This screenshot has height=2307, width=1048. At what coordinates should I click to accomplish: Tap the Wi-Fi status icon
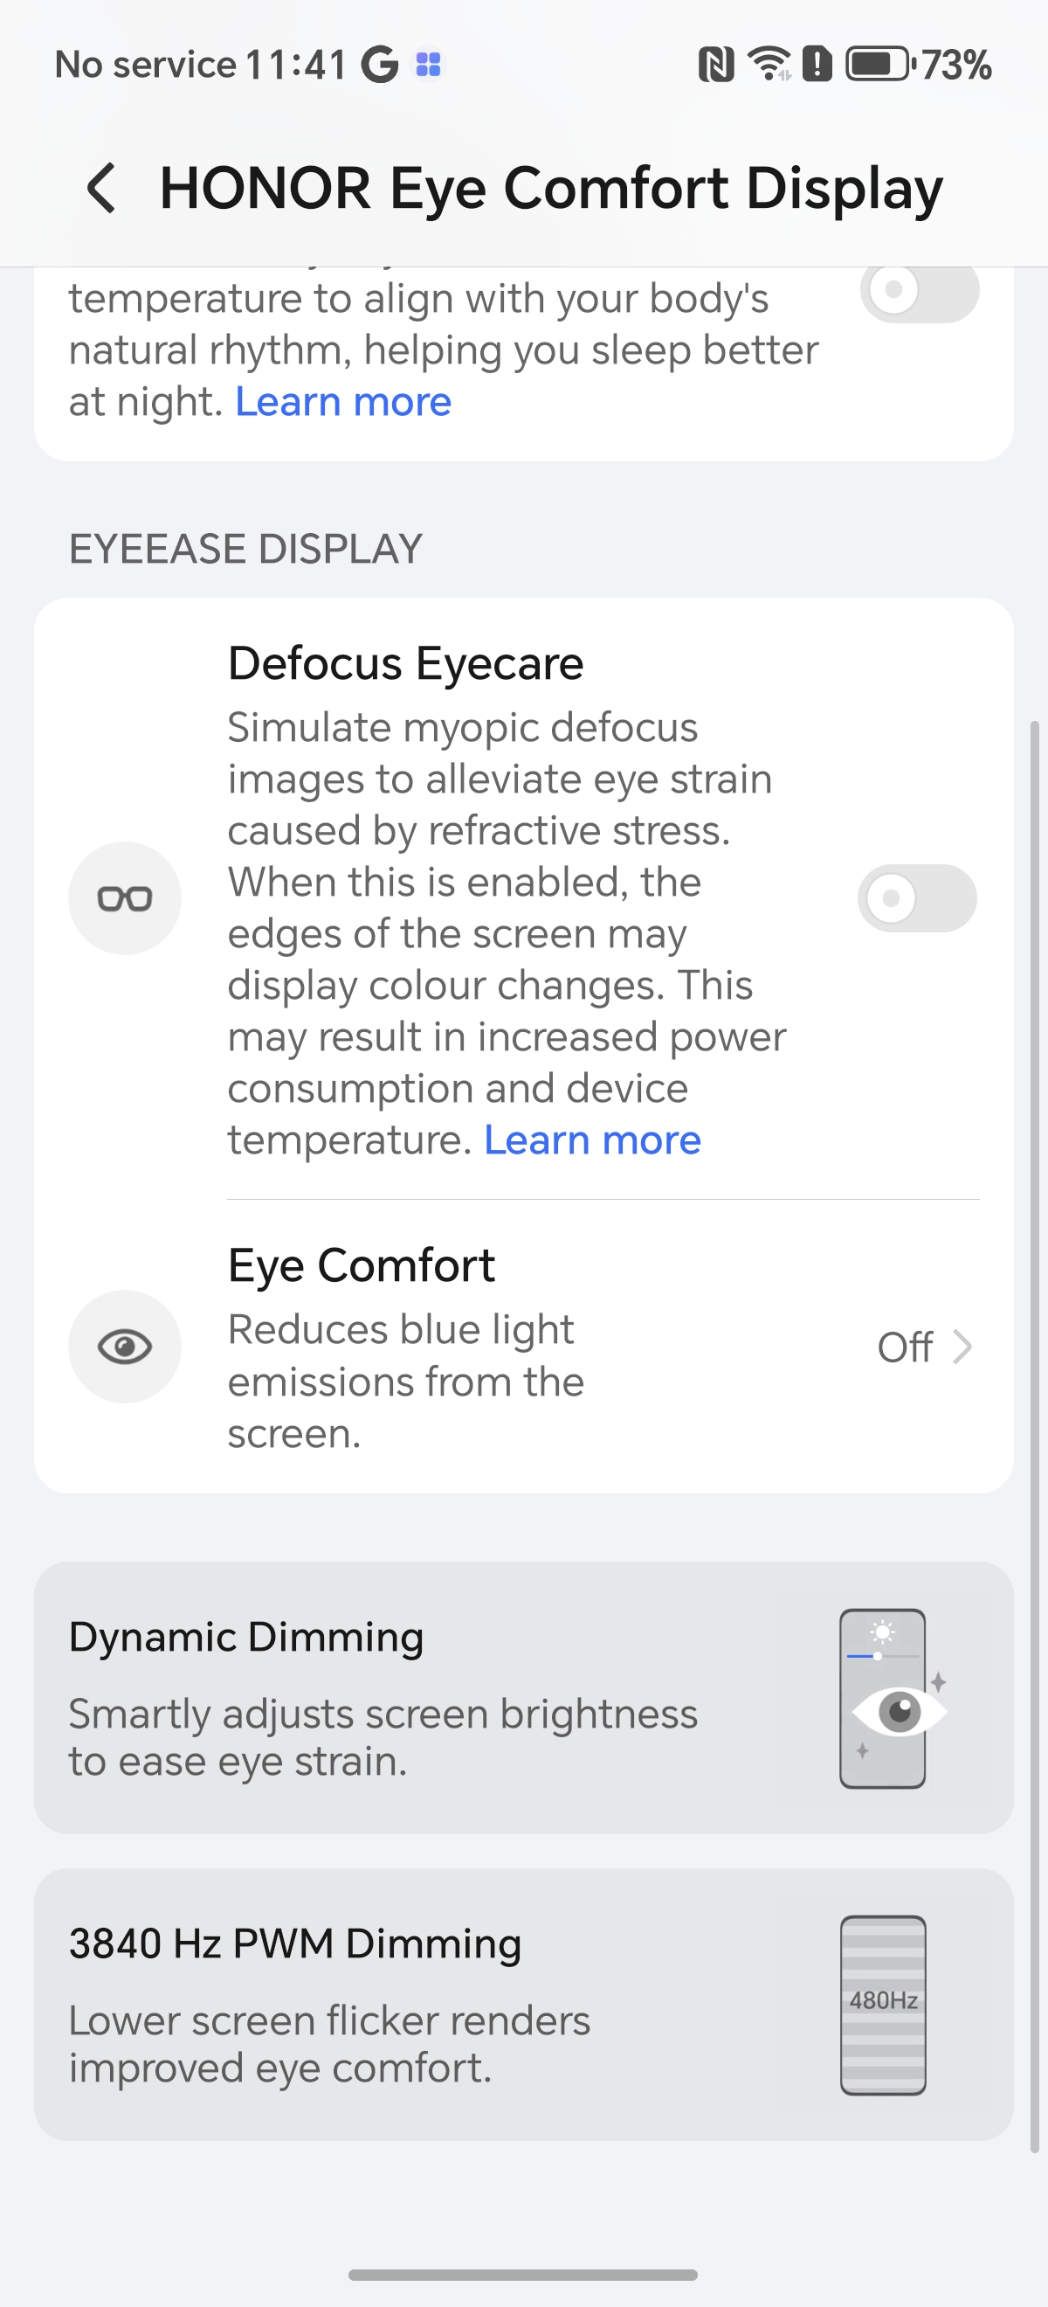tap(769, 64)
